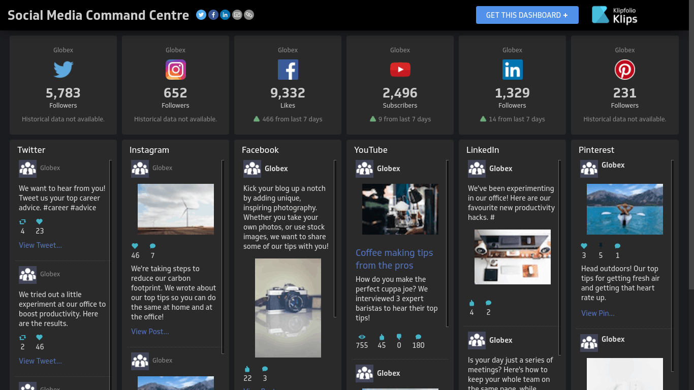Image resolution: width=694 pixels, height=390 pixels.
Task: Click '9,332' Facebook likes count
Action: 288,93
